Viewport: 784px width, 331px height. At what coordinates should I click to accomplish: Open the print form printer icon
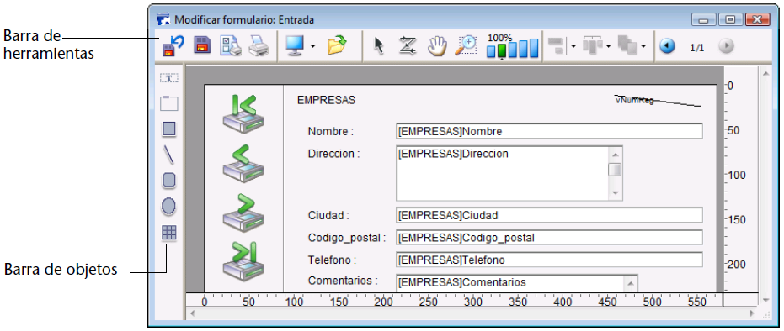(x=259, y=46)
